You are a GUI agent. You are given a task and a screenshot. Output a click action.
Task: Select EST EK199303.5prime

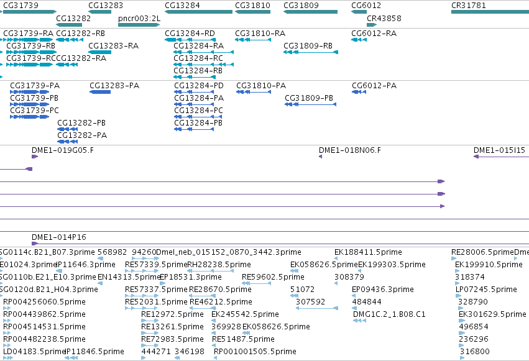(x=360, y=271)
